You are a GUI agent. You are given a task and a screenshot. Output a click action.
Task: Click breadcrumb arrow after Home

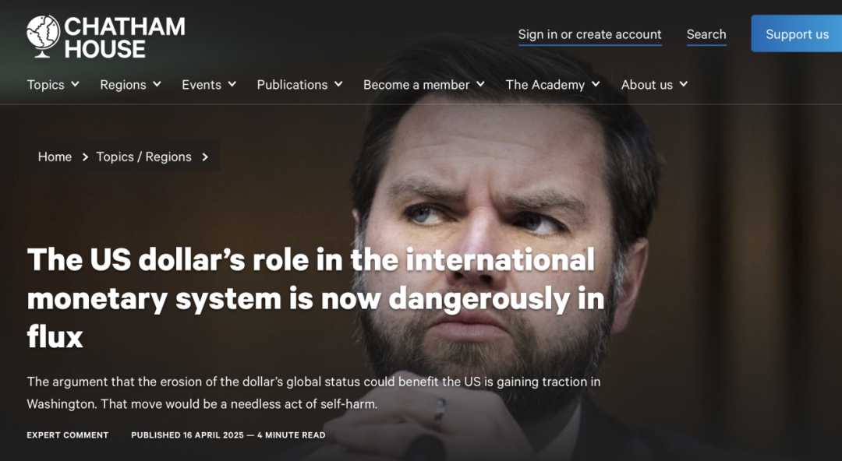pyautogui.click(x=85, y=157)
